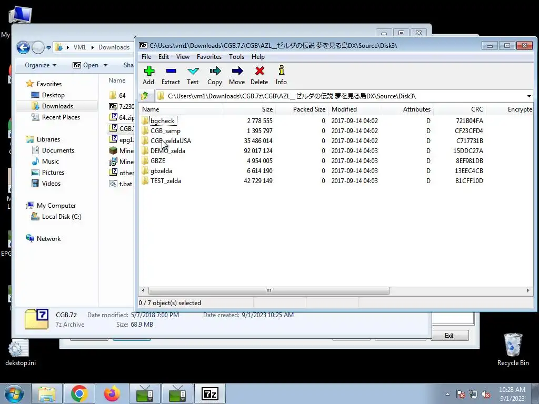
Task: Open the Music library
Action: point(50,161)
